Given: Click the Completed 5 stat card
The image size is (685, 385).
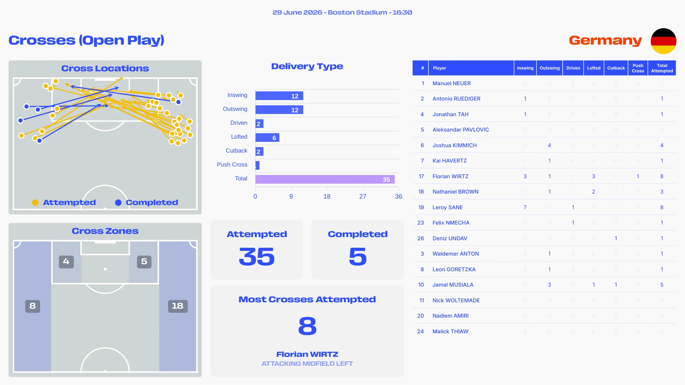Looking at the screenshot, I should pos(357,250).
